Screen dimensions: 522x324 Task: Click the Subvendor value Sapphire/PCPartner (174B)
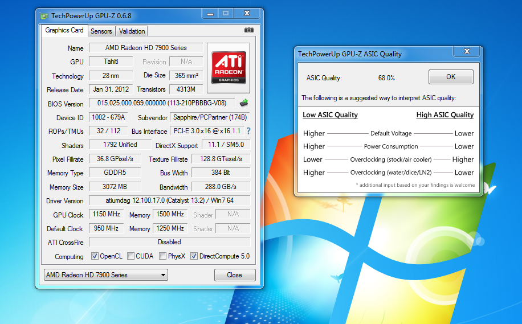coord(210,117)
